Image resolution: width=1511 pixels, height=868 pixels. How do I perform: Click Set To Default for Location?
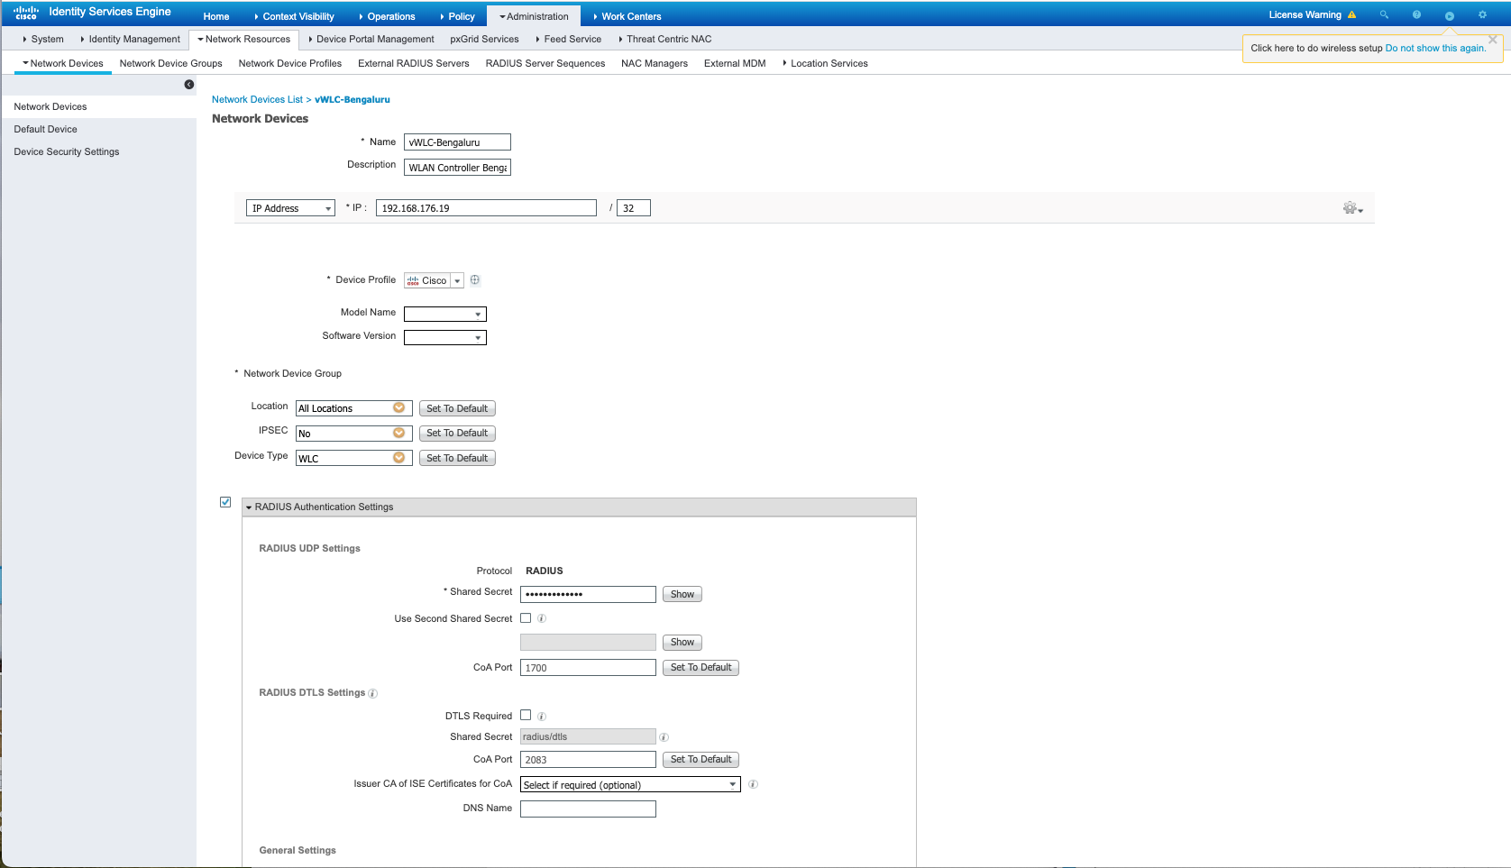[457, 408]
